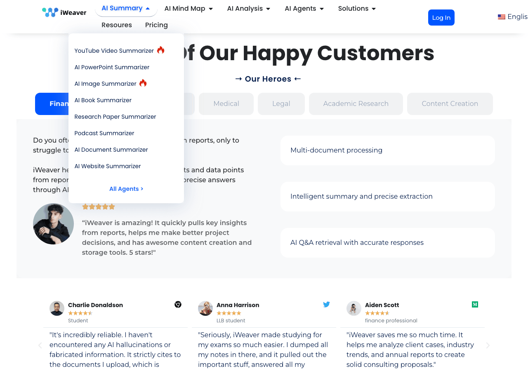Click the next testimonial arrow
The height and width of the screenshot is (371, 528).
coord(488,345)
